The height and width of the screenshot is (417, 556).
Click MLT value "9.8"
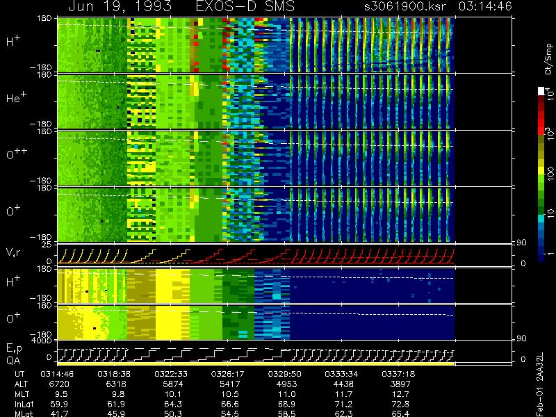pos(119,394)
